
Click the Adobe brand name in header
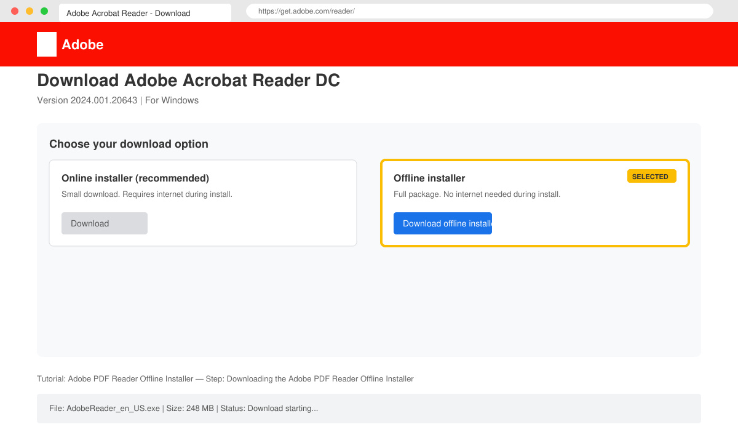click(82, 44)
